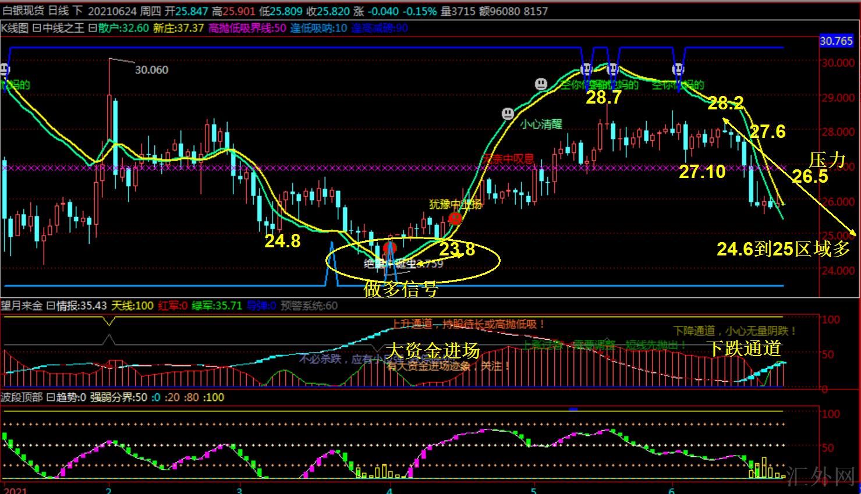Click the 强弱分界:50 value
Image resolution: width=861 pixels, height=494 pixels.
[119, 398]
